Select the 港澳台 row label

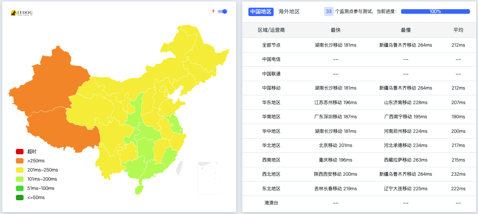(271, 203)
